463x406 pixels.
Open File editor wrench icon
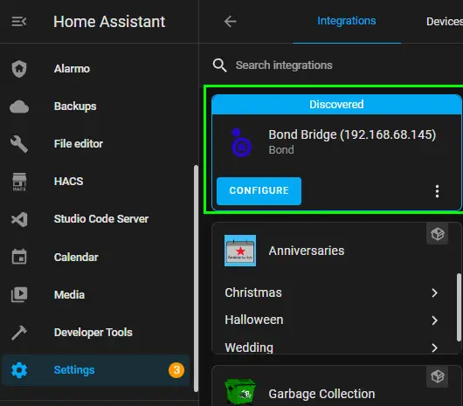coord(19,144)
